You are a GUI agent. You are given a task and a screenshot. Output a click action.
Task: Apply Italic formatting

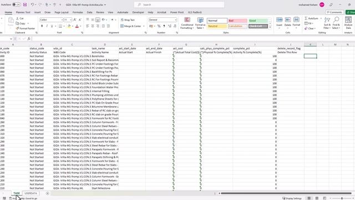(x=47, y=26)
